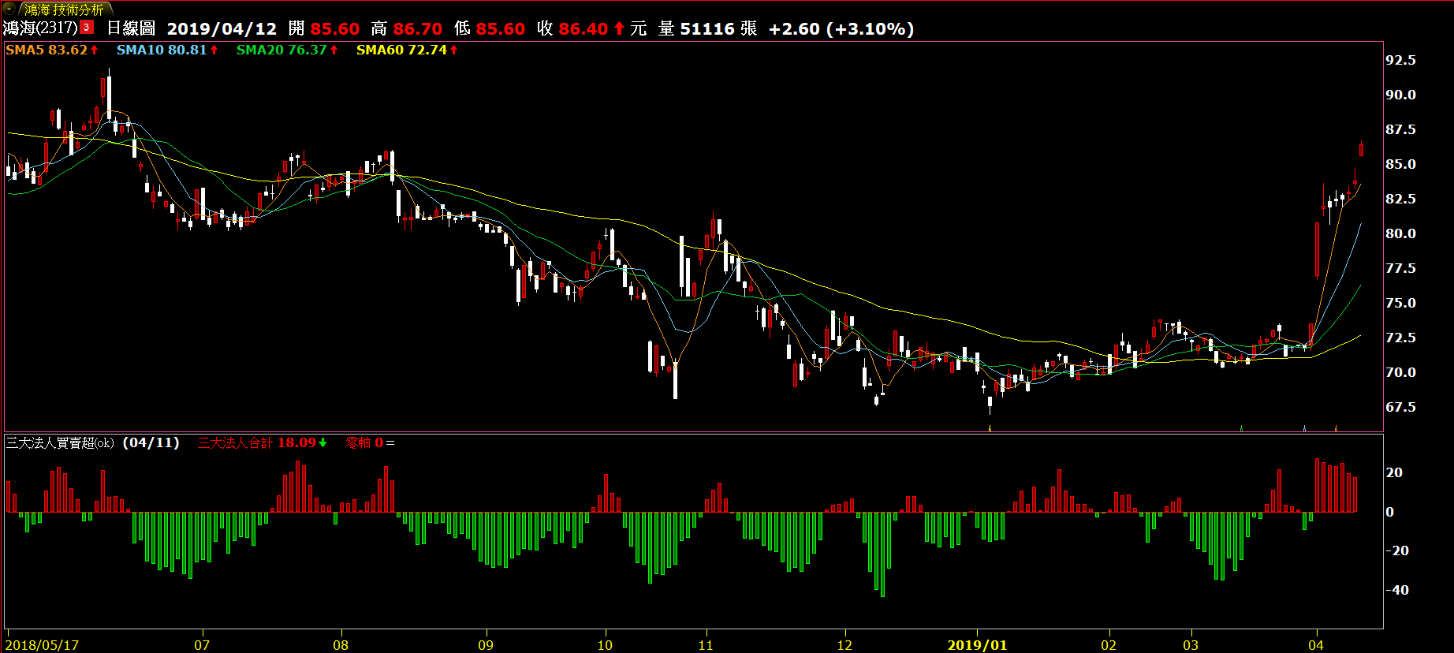Click the green down arrow beside 18.09

322,443
